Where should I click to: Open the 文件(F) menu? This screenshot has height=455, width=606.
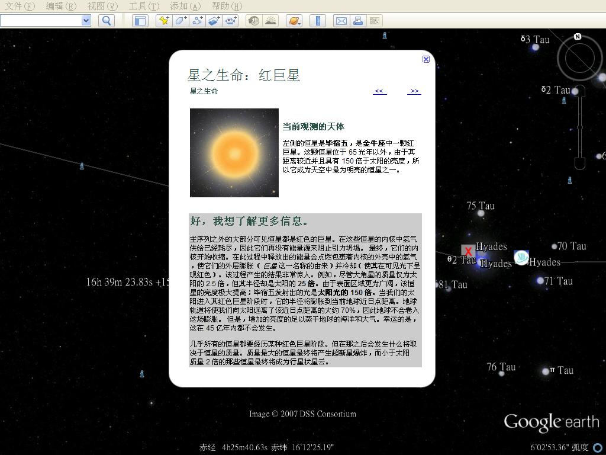tap(20, 6)
